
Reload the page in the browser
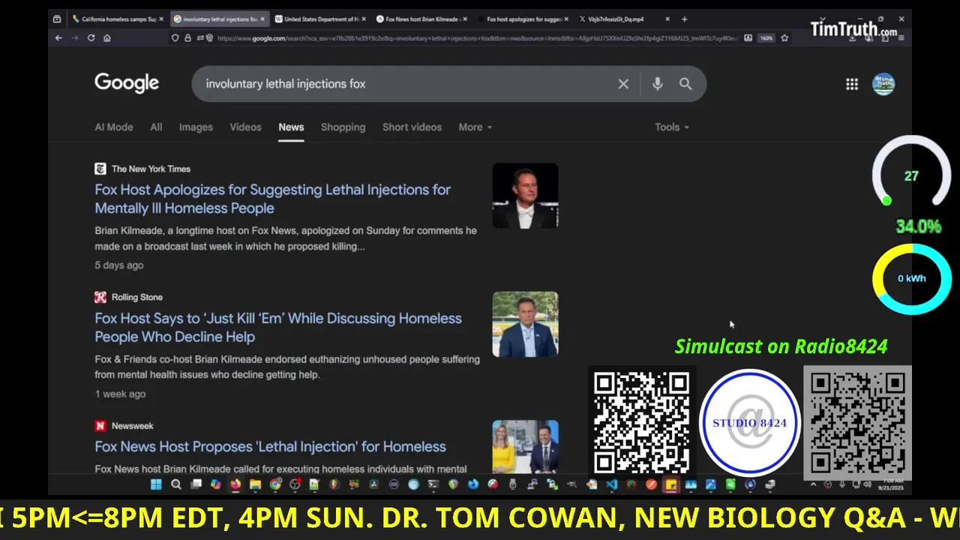(91, 37)
